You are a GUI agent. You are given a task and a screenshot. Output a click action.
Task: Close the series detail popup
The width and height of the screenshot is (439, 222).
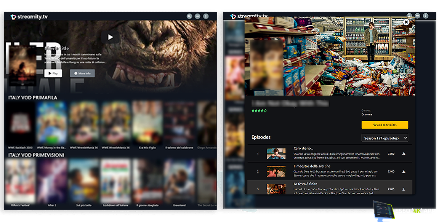point(406,22)
